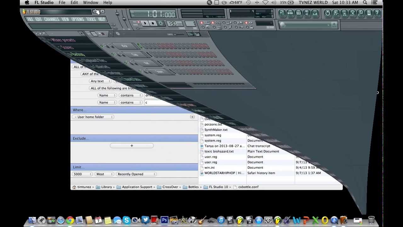Screen dimensions: 403x227
Task: Select file 'win.ini' in results
Action: click(x=209, y=168)
